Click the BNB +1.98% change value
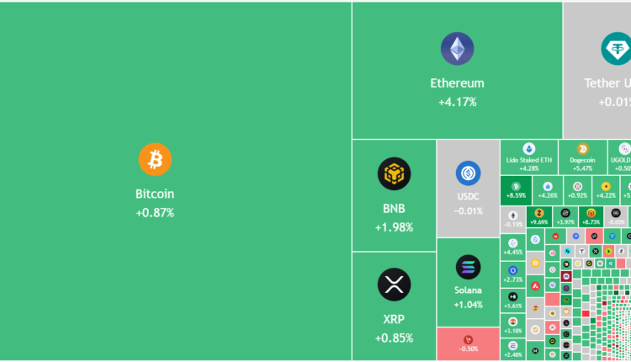This screenshot has height=362, width=631. coord(394,227)
